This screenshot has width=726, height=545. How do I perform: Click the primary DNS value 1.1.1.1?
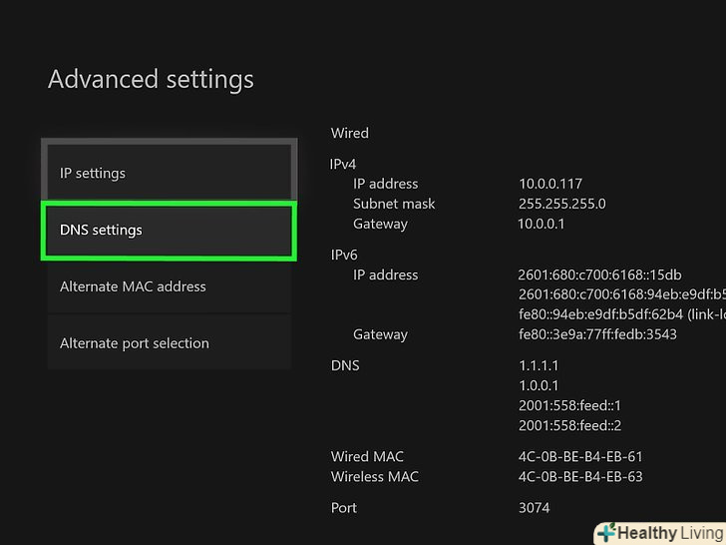(x=539, y=365)
